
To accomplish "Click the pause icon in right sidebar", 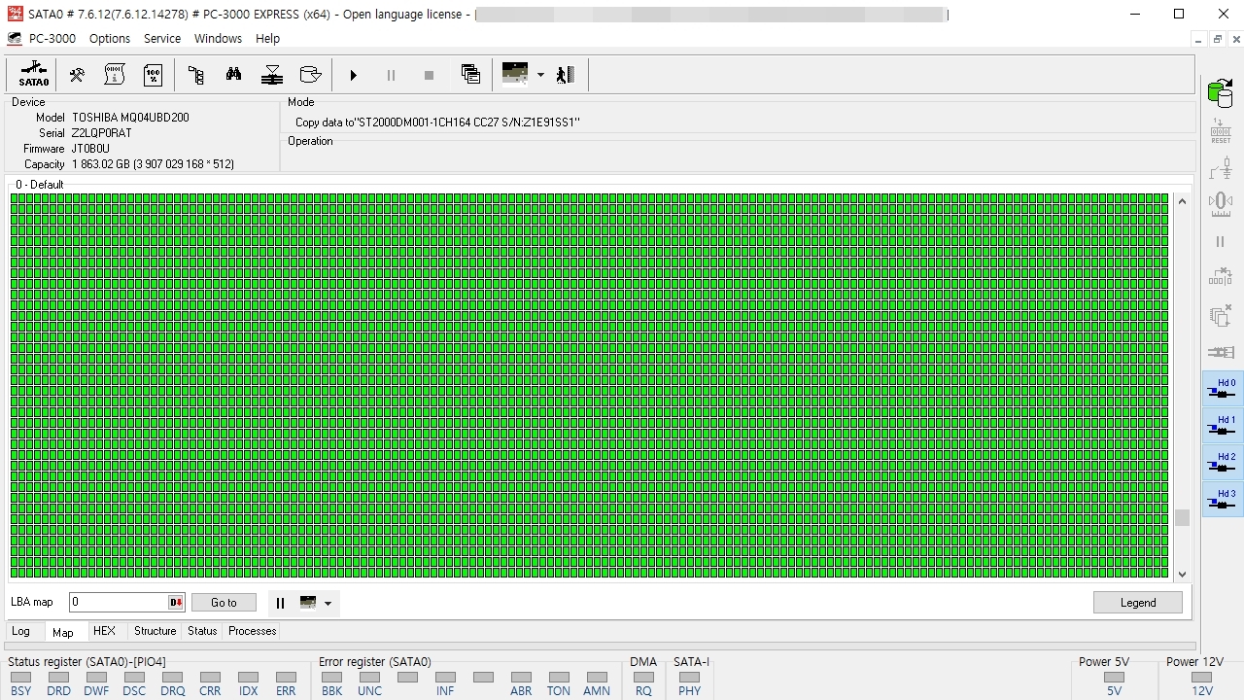I will point(1221,241).
